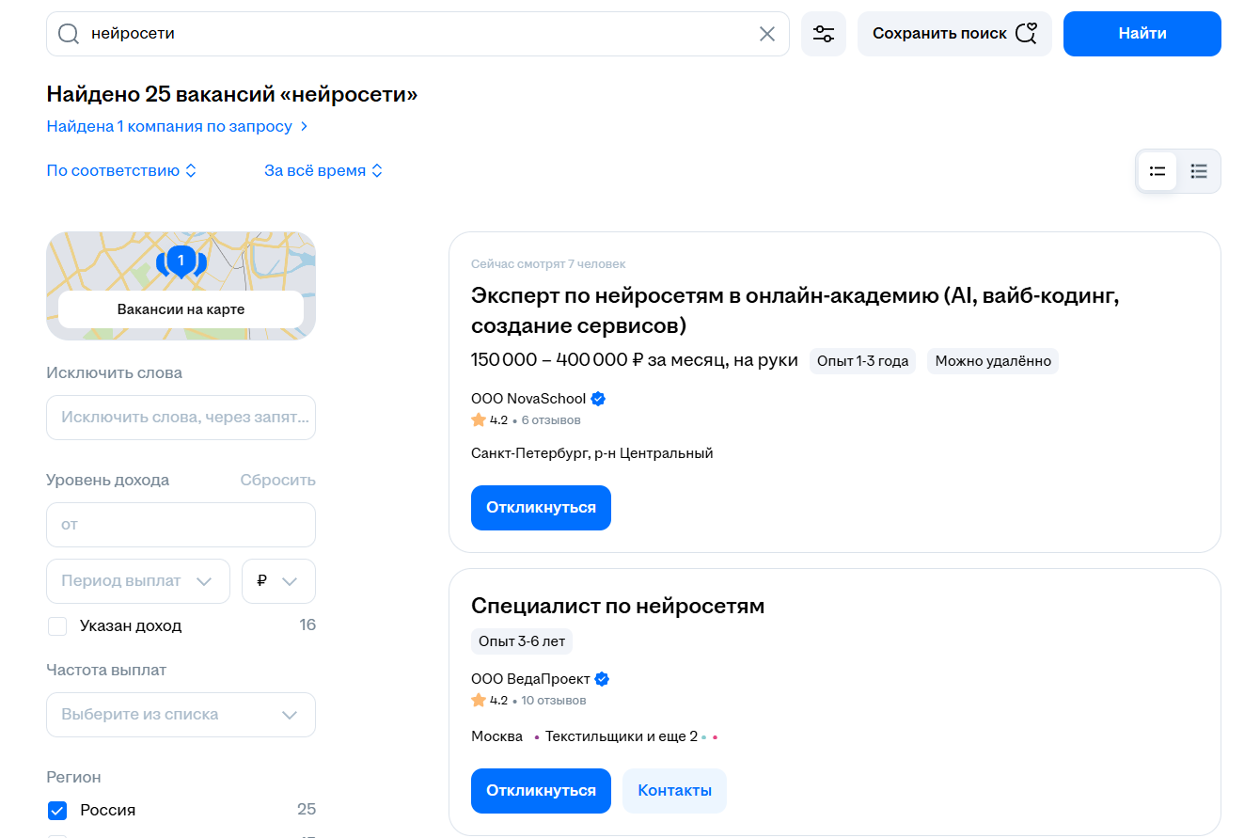Click the от income input field
Image resolution: width=1260 pixels, height=838 pixels.
point(181,524)
